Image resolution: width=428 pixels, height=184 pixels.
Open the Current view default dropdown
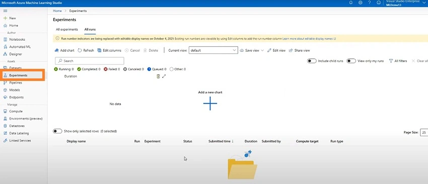pyautogui.click(x=213, y=50)
